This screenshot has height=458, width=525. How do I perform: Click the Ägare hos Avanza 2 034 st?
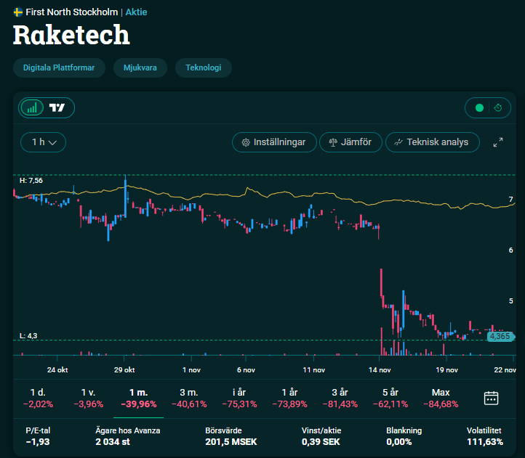pyautogui.click(x=113, y=442)
